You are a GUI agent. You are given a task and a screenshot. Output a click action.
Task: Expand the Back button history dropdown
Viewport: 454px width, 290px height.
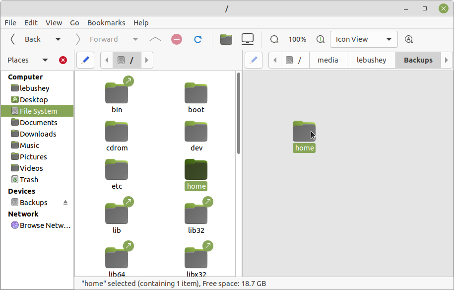[58, 39]
